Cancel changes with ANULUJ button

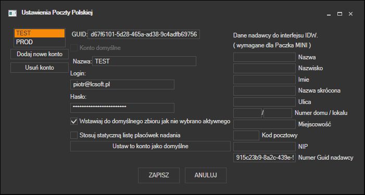(x=206, y=175)
